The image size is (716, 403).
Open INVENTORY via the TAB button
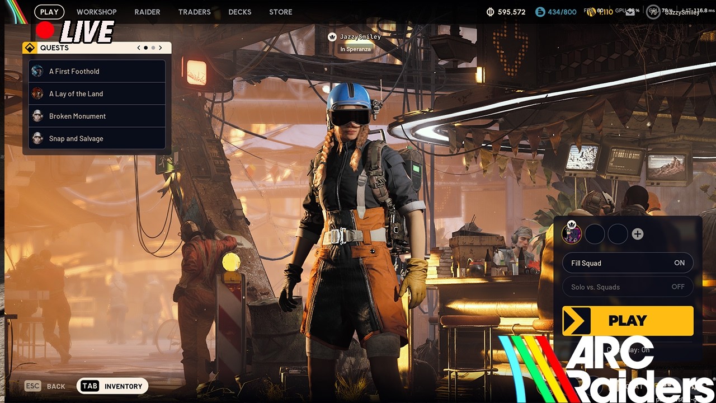point(112,386)
